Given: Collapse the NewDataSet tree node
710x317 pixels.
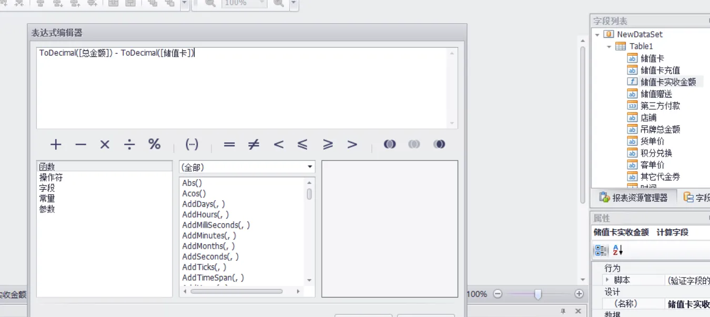Looking at the screenshot, I should 597,35.
